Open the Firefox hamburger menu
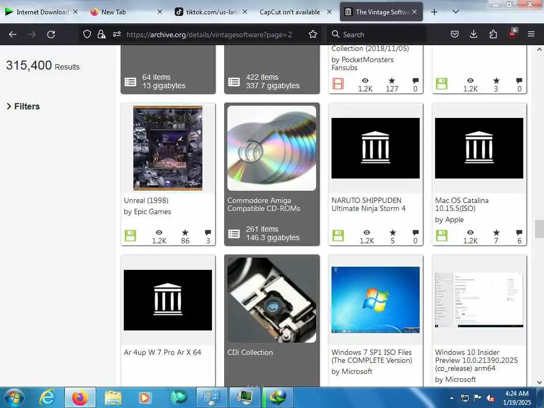 531,34
